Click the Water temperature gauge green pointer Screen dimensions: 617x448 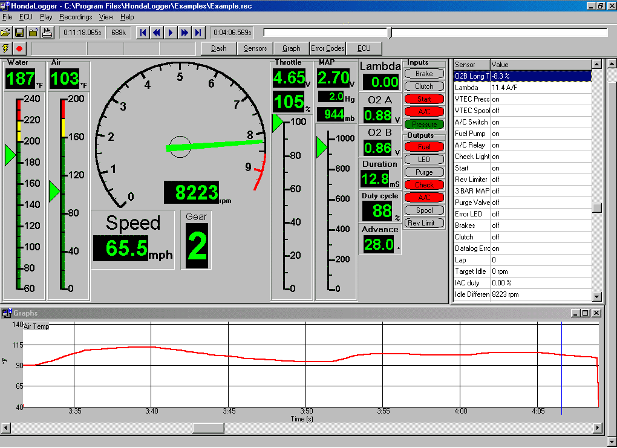tap(10, 155)
